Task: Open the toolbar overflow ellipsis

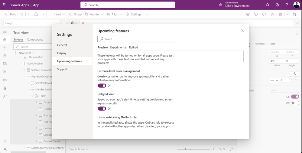Action: (x=147, y=14)
